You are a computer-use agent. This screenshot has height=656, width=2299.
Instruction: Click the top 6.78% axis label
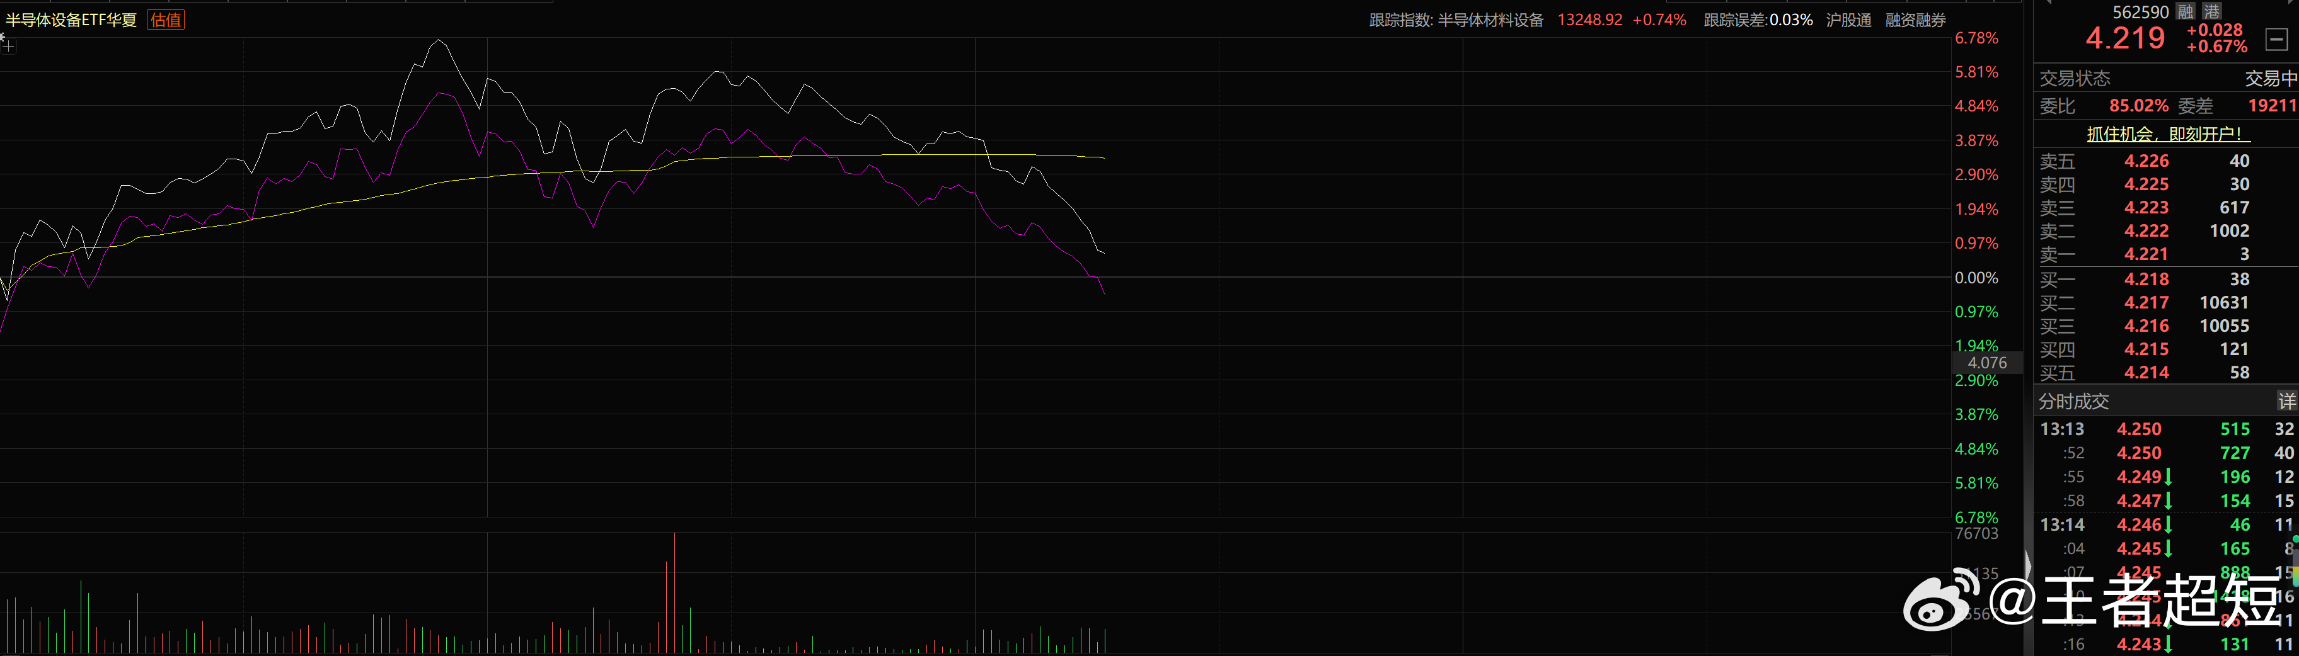tap(1976, 38)
